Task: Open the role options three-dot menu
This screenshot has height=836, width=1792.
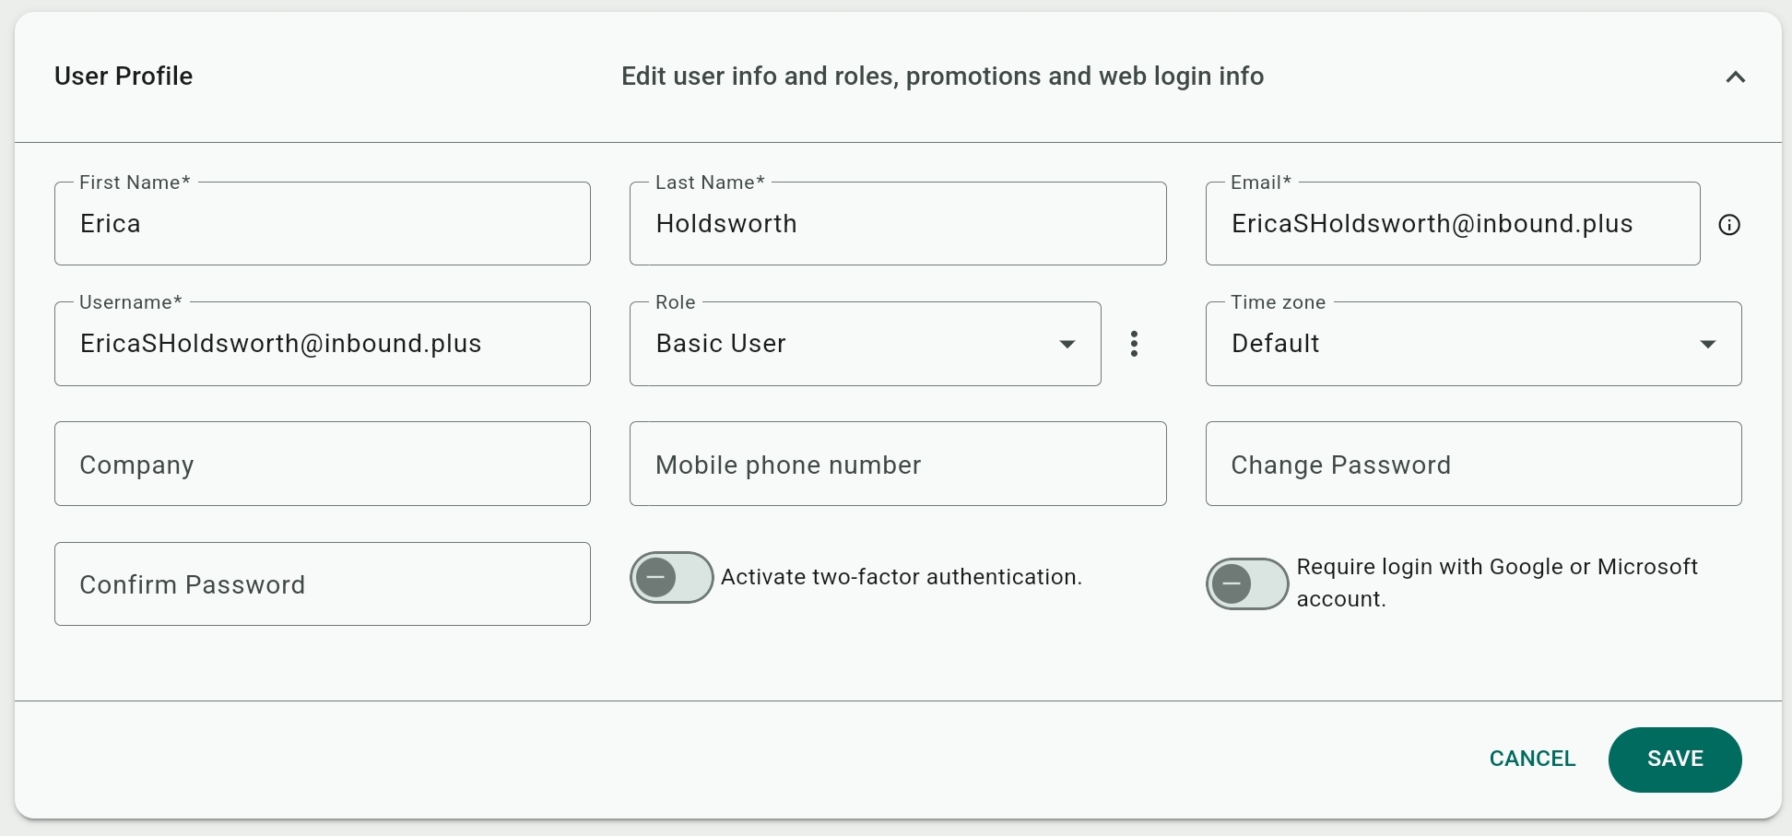Action: (1134, 344)
